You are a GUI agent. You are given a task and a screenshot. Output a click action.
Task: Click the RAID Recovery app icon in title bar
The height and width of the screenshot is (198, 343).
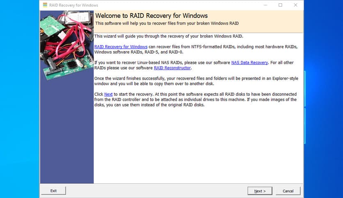point(45,5)
